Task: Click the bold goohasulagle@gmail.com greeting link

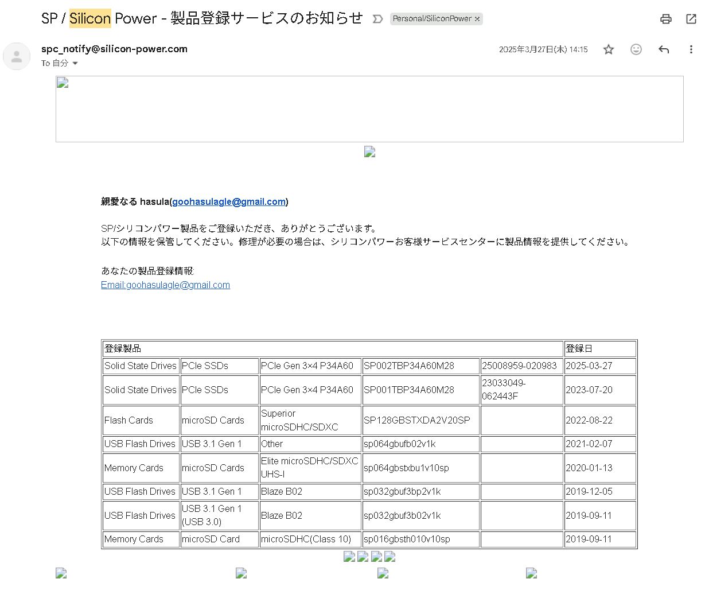Action: tap(228, 201)
